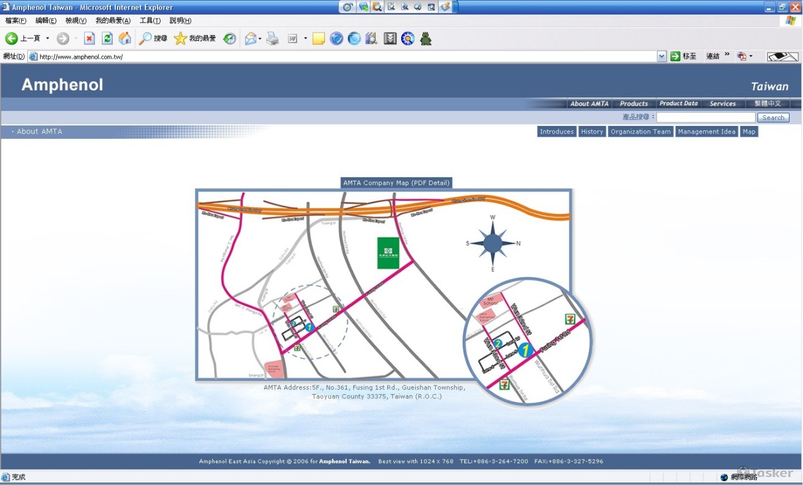803x485 pixels.
Task: Open the 工具(T) menu
Action: click(150, 21)
